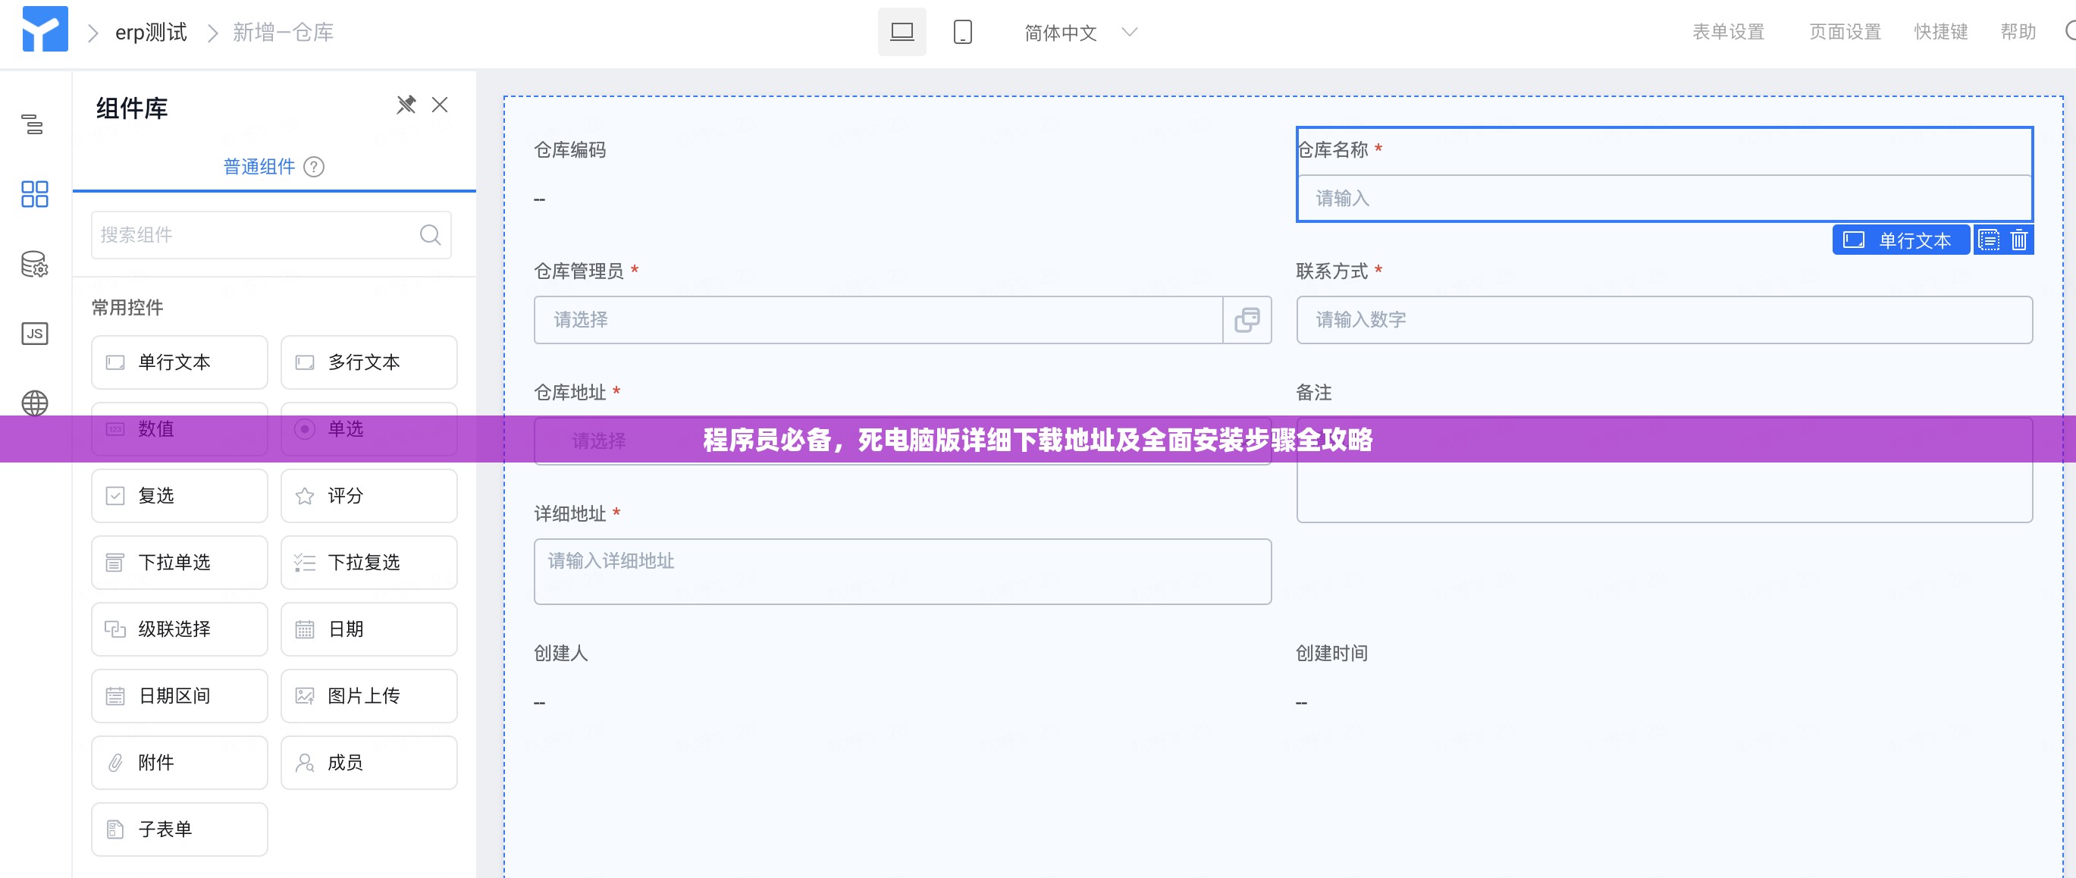Image resolution: width=2076 pixels, height=878 pixels.
Task: Add the 级联选择 component
Action: click(179, 629)
